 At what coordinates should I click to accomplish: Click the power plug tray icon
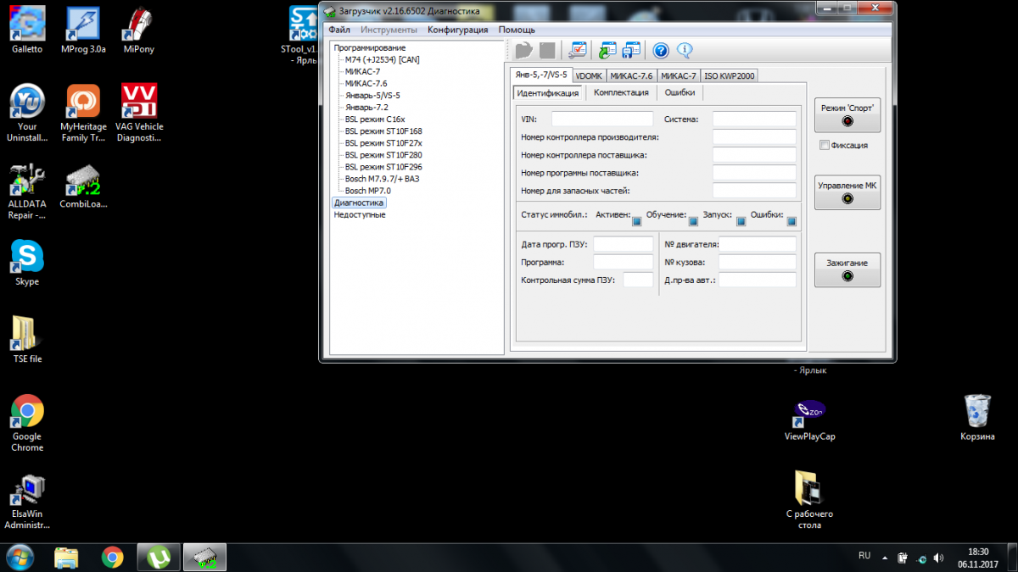[x=903, y=558]
